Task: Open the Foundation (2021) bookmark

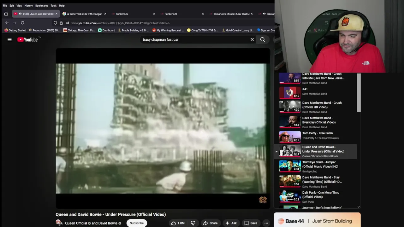Action: point(44,30)
